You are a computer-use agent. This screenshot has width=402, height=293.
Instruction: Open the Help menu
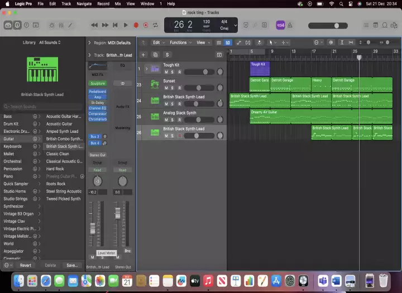(x=171, y=4)
